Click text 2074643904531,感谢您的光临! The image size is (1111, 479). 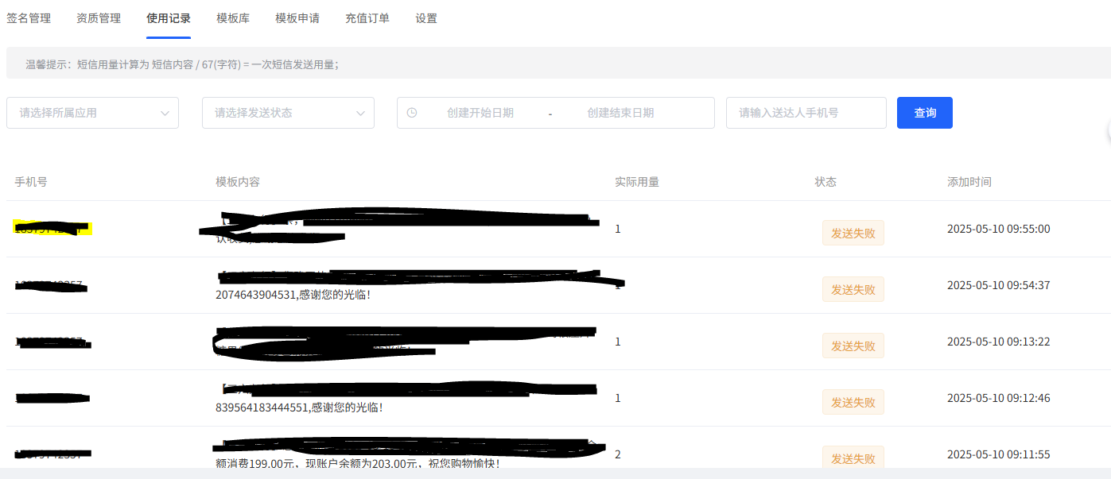point(293,295)
